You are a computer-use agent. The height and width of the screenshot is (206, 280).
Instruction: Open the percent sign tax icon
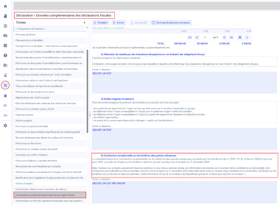coord(5,85)
